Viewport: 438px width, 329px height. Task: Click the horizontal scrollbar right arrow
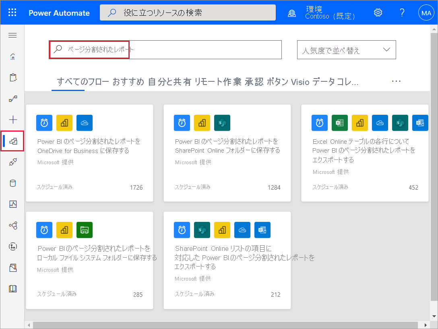coord(426,325)
